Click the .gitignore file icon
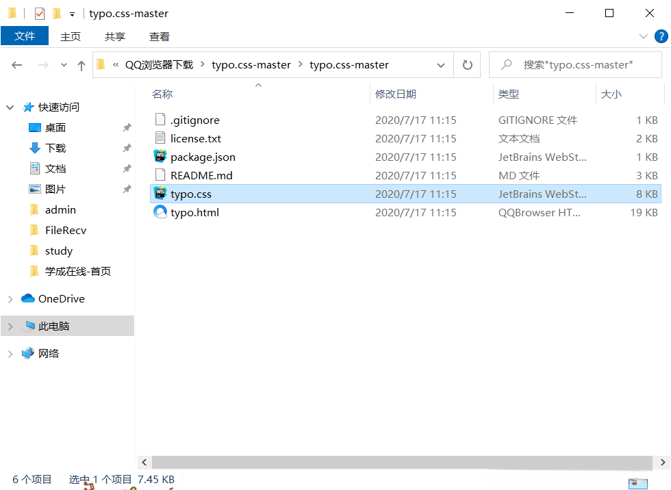671x490 pixels. click(x=160, y=120)
